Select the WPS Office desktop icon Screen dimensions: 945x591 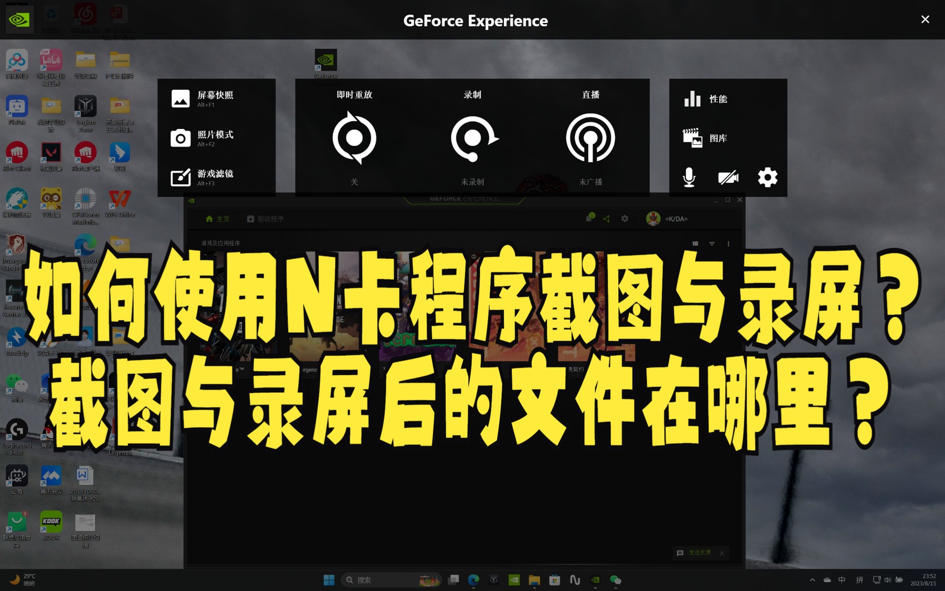pos(120,202)
